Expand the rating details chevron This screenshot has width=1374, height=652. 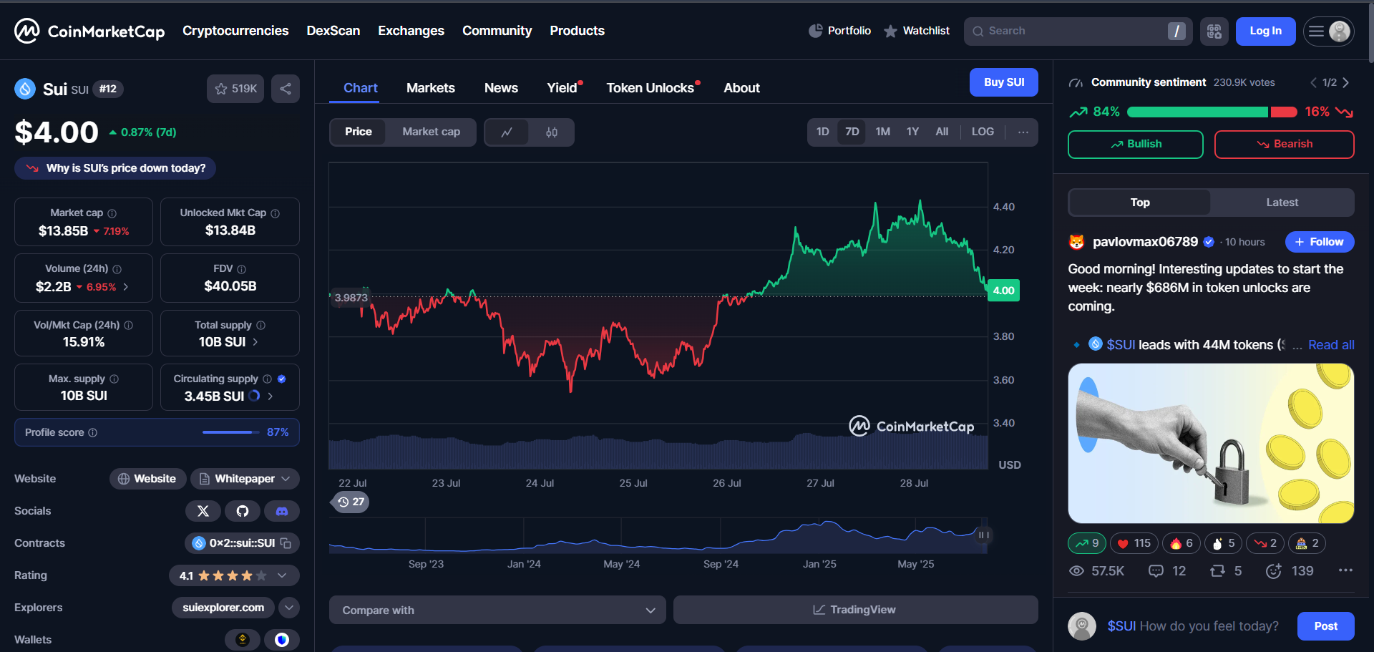[282, 575]
